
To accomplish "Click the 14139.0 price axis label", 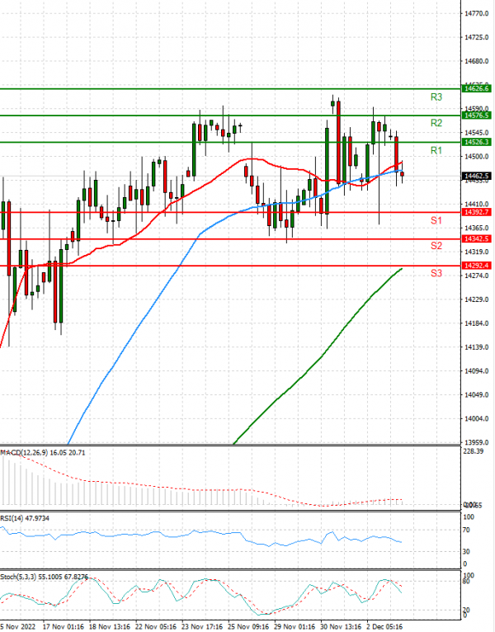I will coord(477,347).
